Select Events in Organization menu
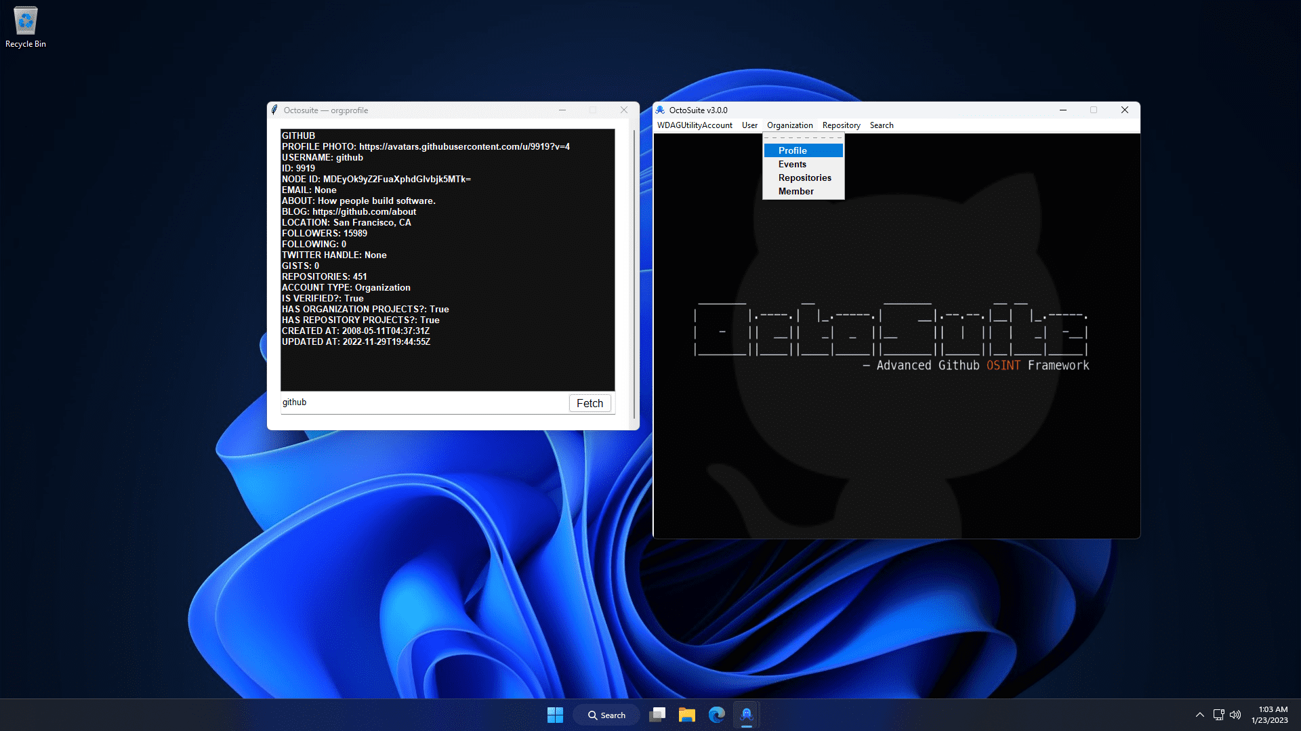1301x731 pixels. pyautogui.click(x=803, y=164)
